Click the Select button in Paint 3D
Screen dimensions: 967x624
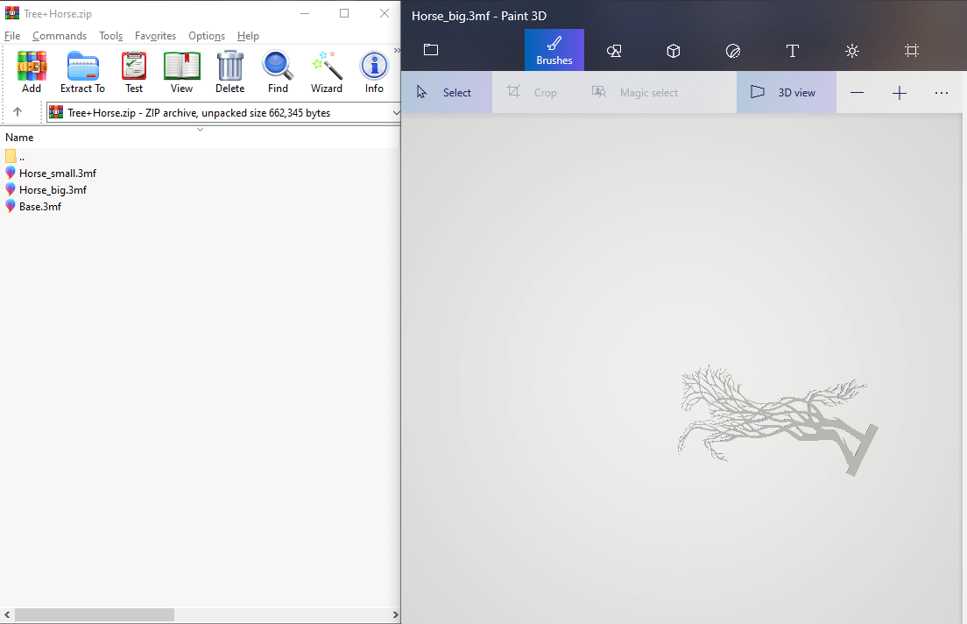(x=447, y=93)
